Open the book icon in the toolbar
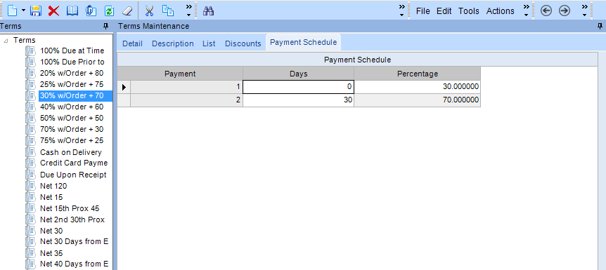The image size is (606, 270). coord(72,11)
